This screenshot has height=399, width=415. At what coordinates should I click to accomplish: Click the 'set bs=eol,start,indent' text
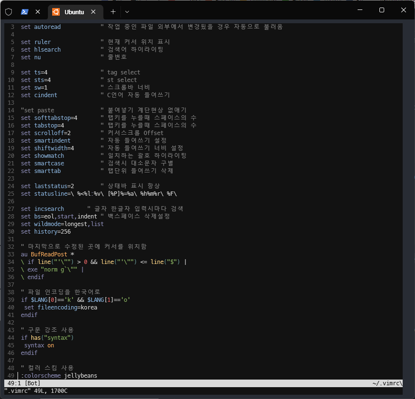coord(59,217)
